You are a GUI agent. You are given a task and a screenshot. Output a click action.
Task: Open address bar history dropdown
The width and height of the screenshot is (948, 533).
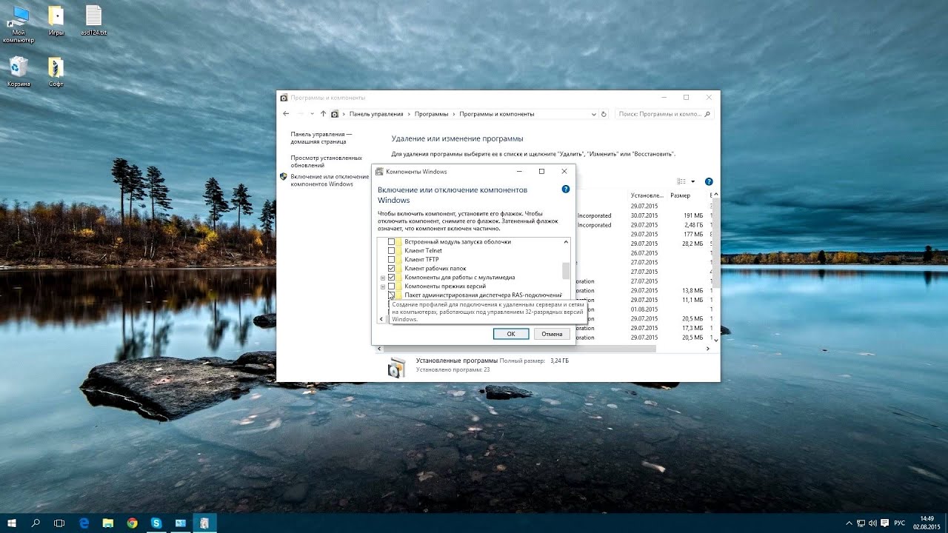[594, 114]
